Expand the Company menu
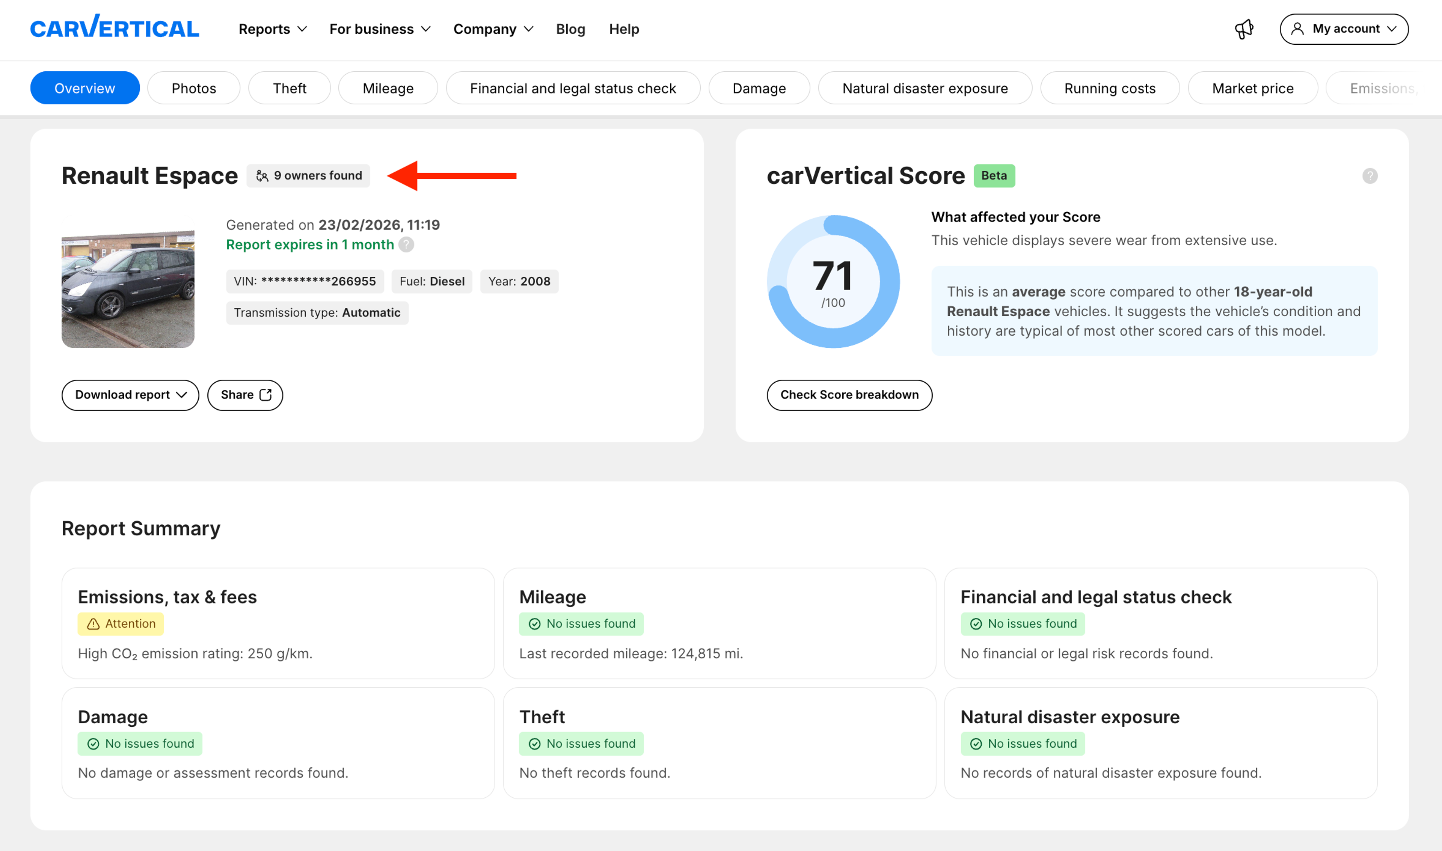 pyautogui.click(x=493, y=29)
